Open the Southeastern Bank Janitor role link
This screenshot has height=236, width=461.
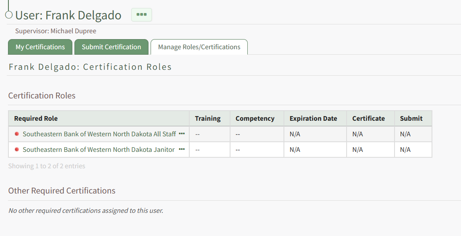(x=98, y=150)
